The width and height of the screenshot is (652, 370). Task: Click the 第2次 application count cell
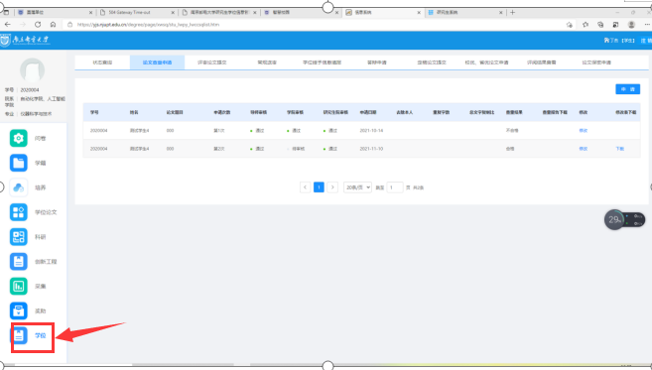(218, 149)
